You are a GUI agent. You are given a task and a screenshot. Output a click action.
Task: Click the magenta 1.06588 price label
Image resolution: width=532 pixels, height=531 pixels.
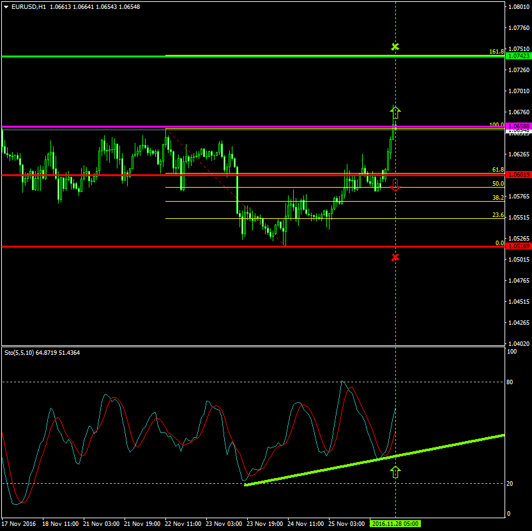[517, 126]
